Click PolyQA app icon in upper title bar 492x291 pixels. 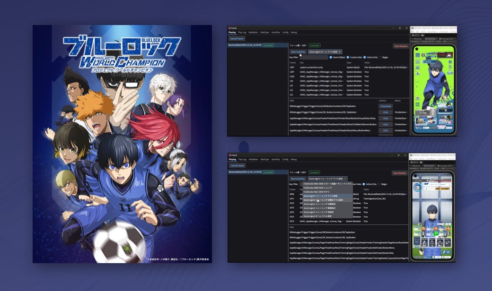(230, 28)
